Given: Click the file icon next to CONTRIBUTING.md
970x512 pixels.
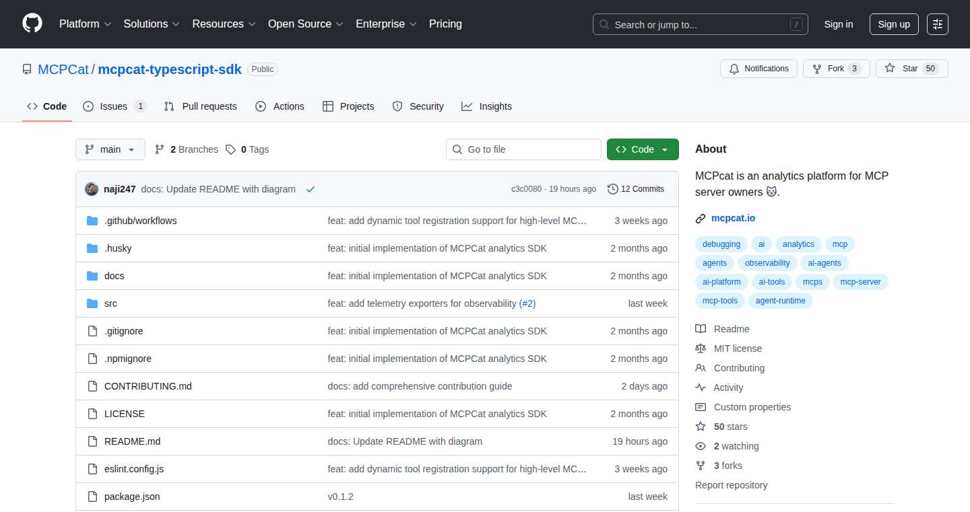Looking at the screenshot, I should click(92, 386).
